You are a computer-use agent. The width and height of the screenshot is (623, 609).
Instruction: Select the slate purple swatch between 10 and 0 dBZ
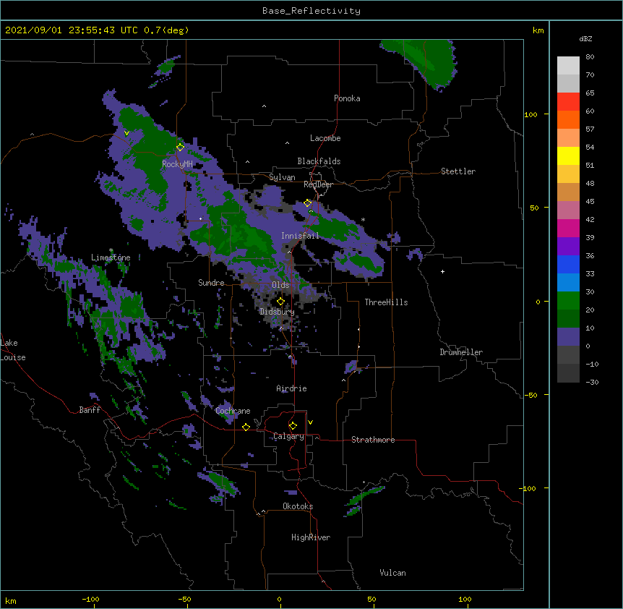pyautogui.click(x=568, y=337)
